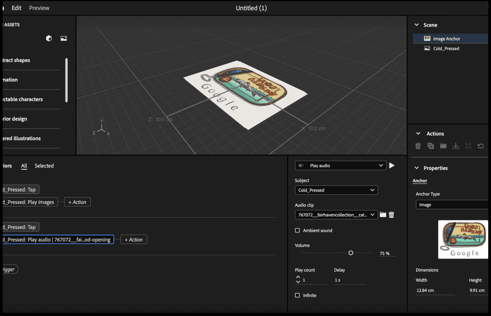Add action after the Play audio behavior

click(134, 240)
